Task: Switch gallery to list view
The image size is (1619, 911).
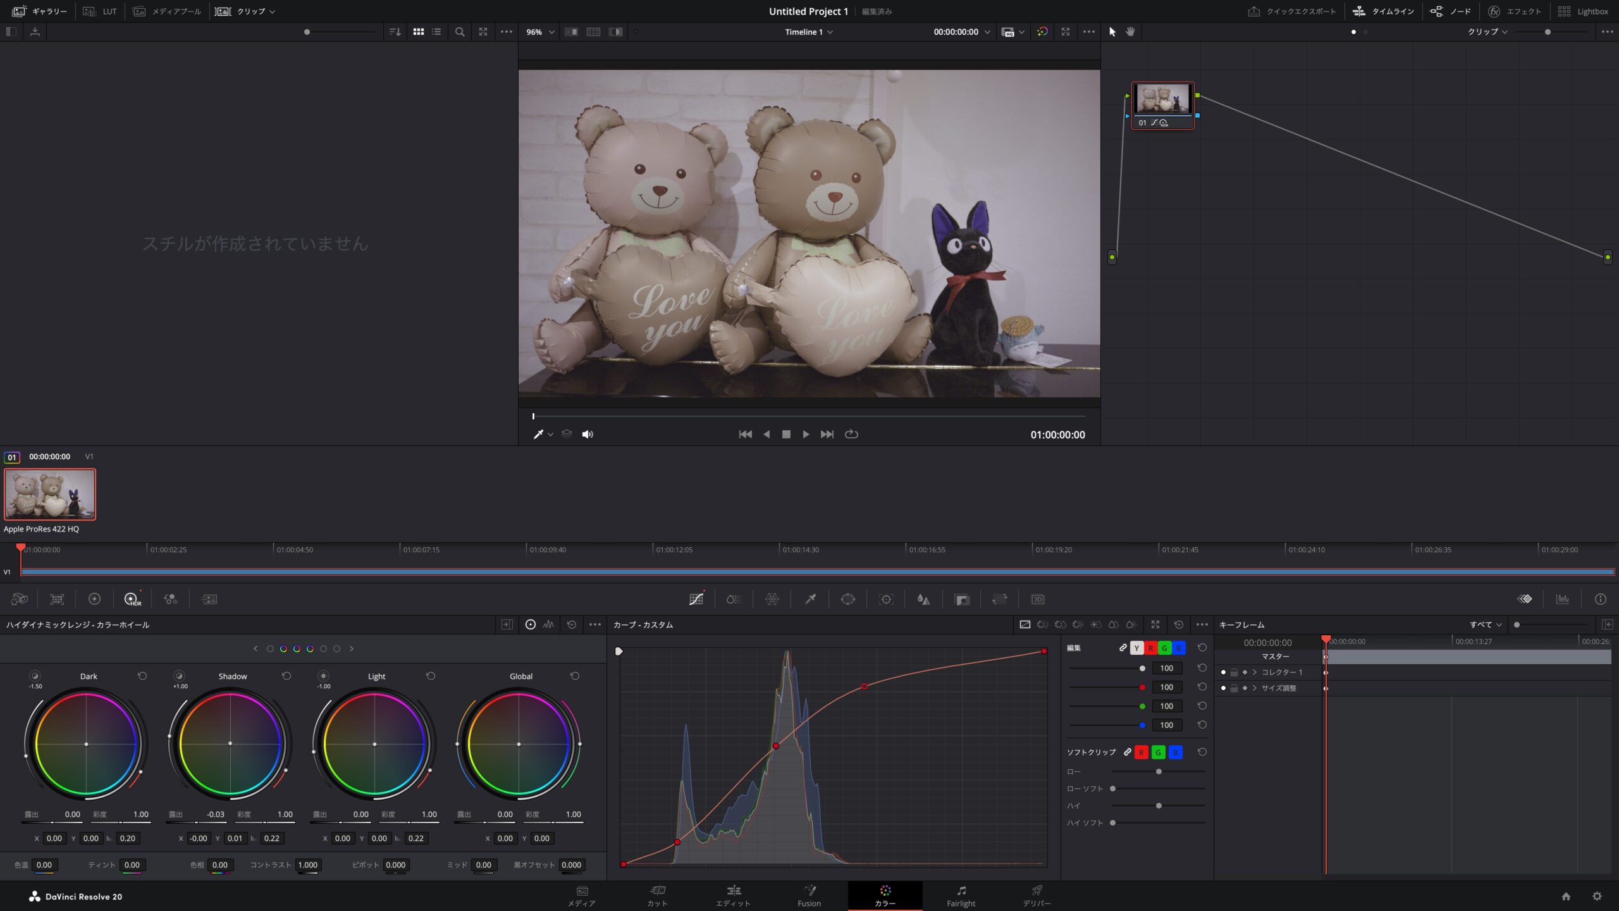Action: pyautogui.click(x=436, y=32)
